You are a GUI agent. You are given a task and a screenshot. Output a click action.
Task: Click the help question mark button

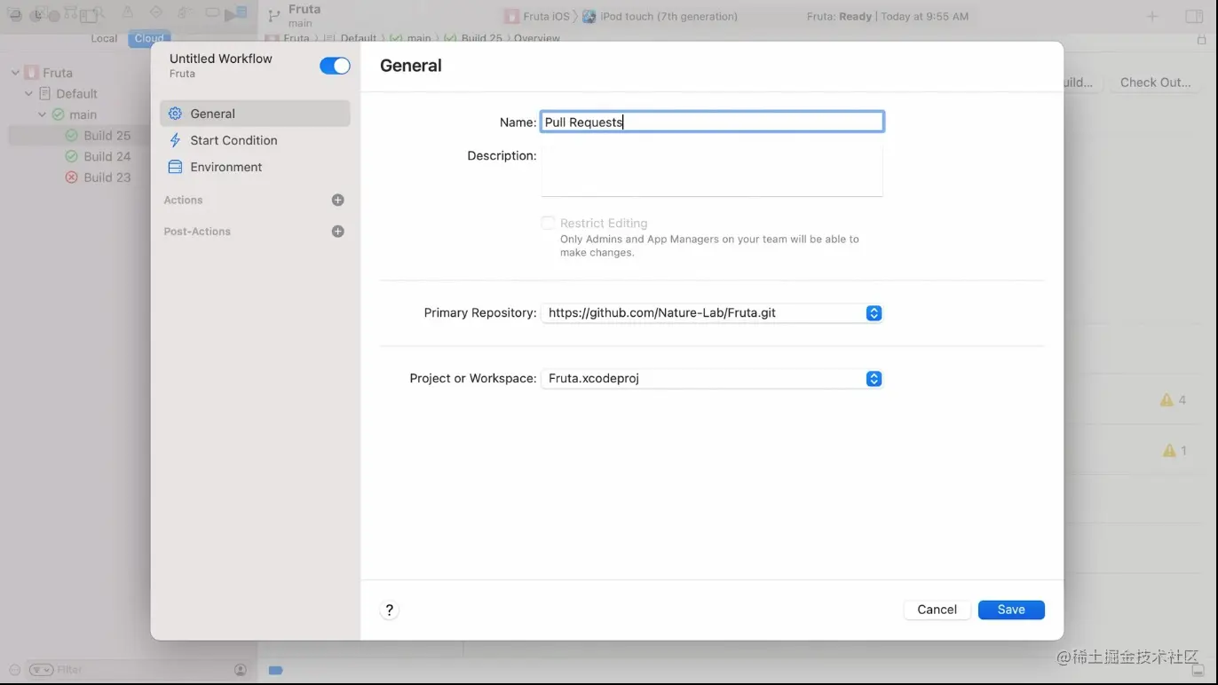pos(389,610)
